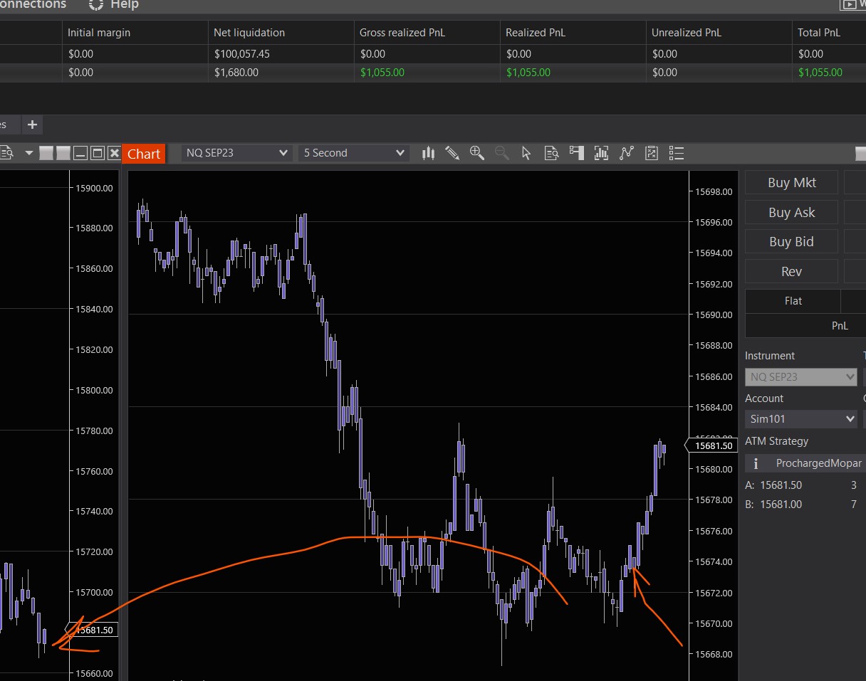Click the Rev reverse position button

tap(791, 271)
